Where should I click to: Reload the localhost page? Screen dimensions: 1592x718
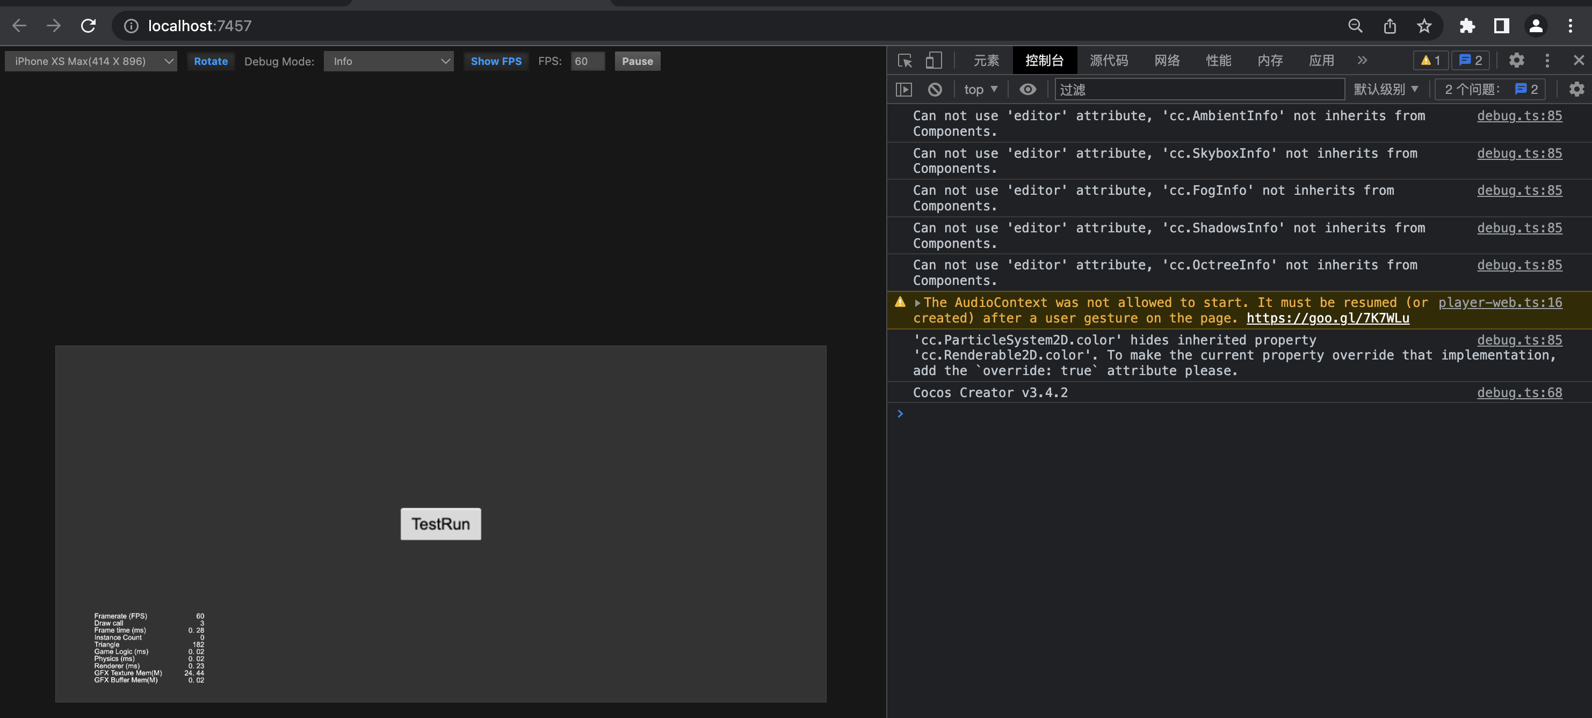point(89,26)
